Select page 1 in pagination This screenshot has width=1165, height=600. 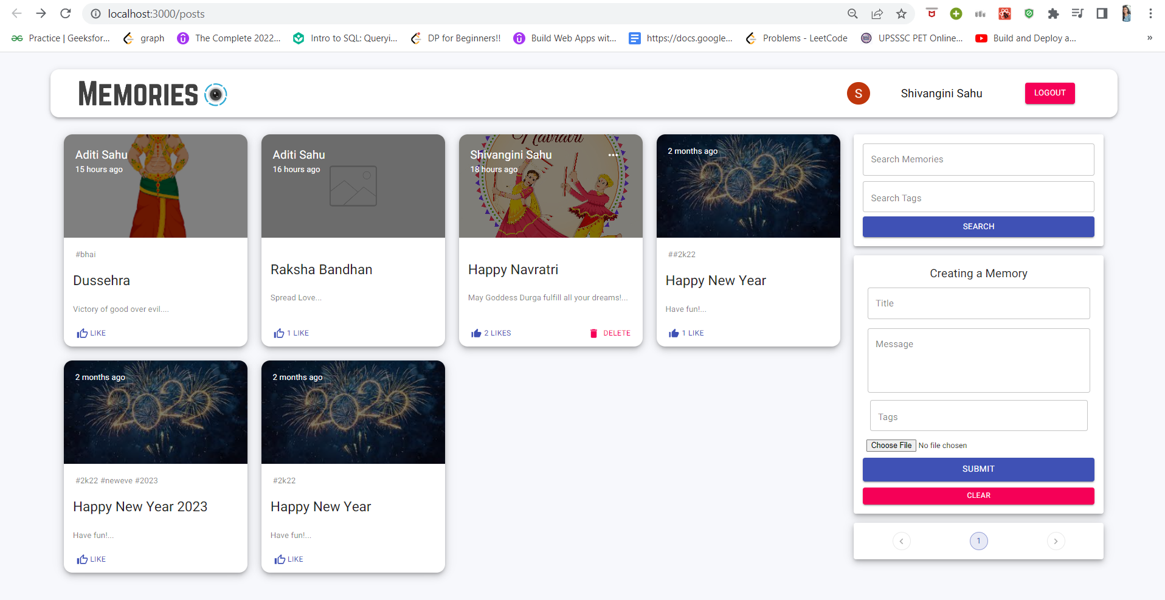[978, 541]
